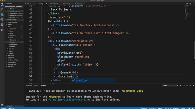
Task: Add a new terminal with plus icon
Action: (180, 85)
